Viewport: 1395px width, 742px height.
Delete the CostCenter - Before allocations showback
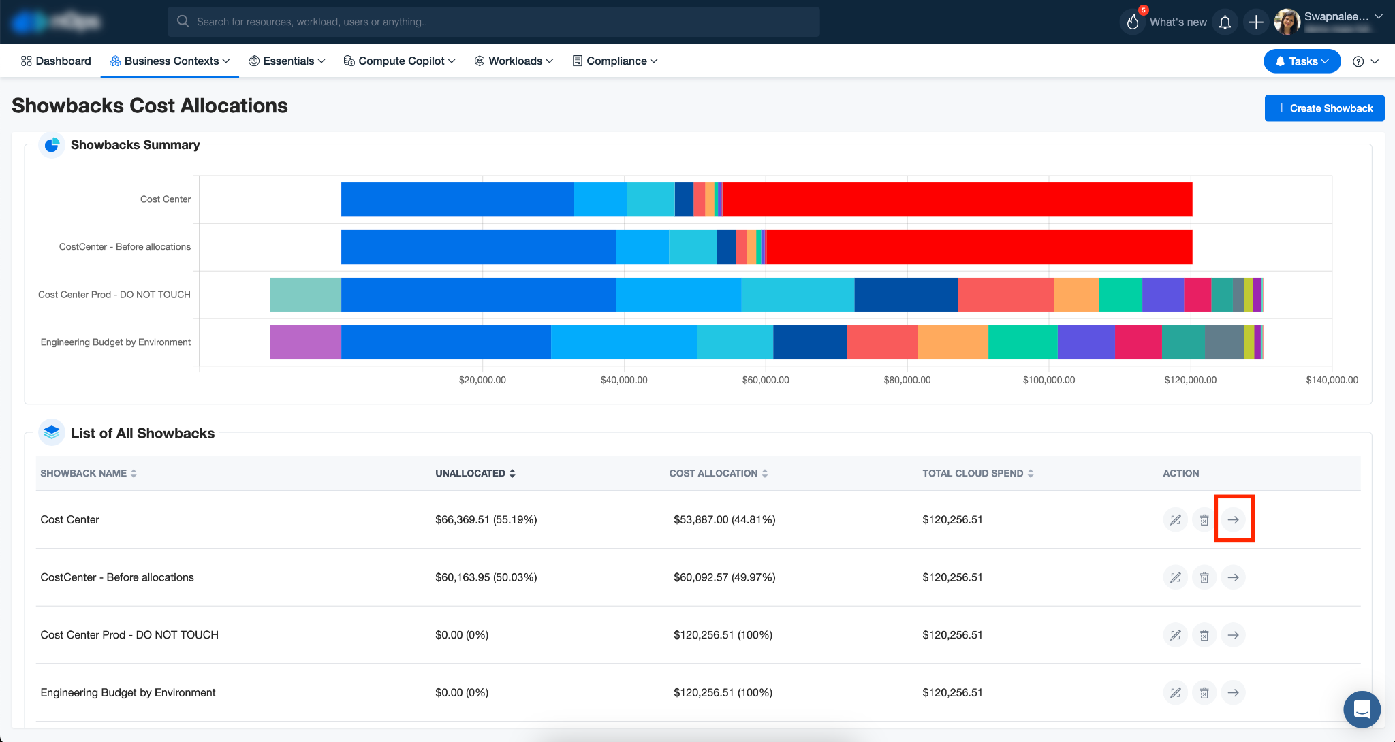(x=1204, y=577)
